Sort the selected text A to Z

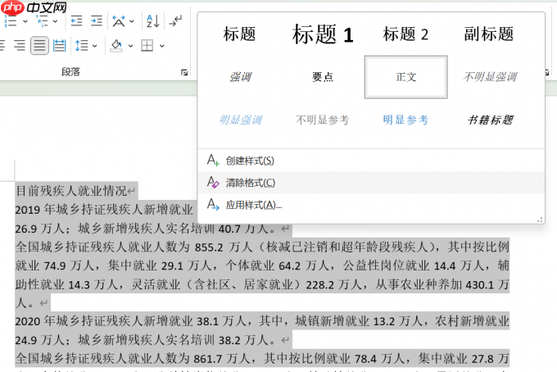pos(153,21)
